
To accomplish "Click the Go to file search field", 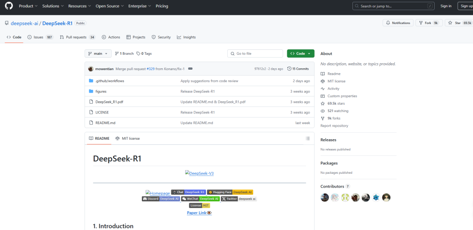I will pos(255,53).
